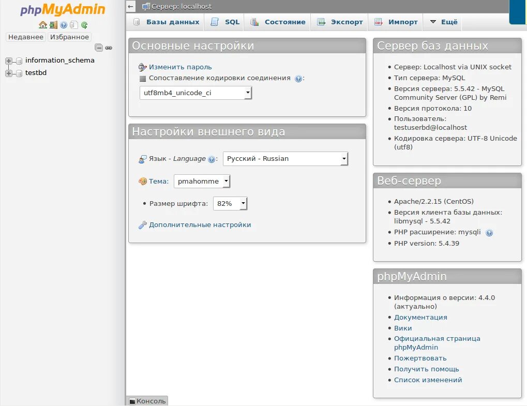Click the testbd database cylinder icon

19,73
